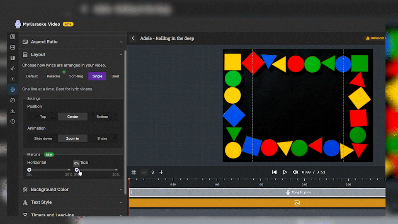Collapse the Layout section chevron
This screenshot has width=398, height=224.
(121, 55)
